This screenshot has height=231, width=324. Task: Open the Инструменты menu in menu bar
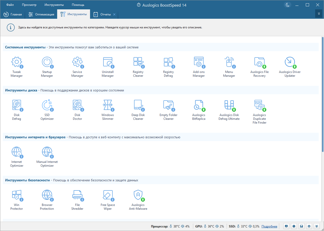pos(54,5)
